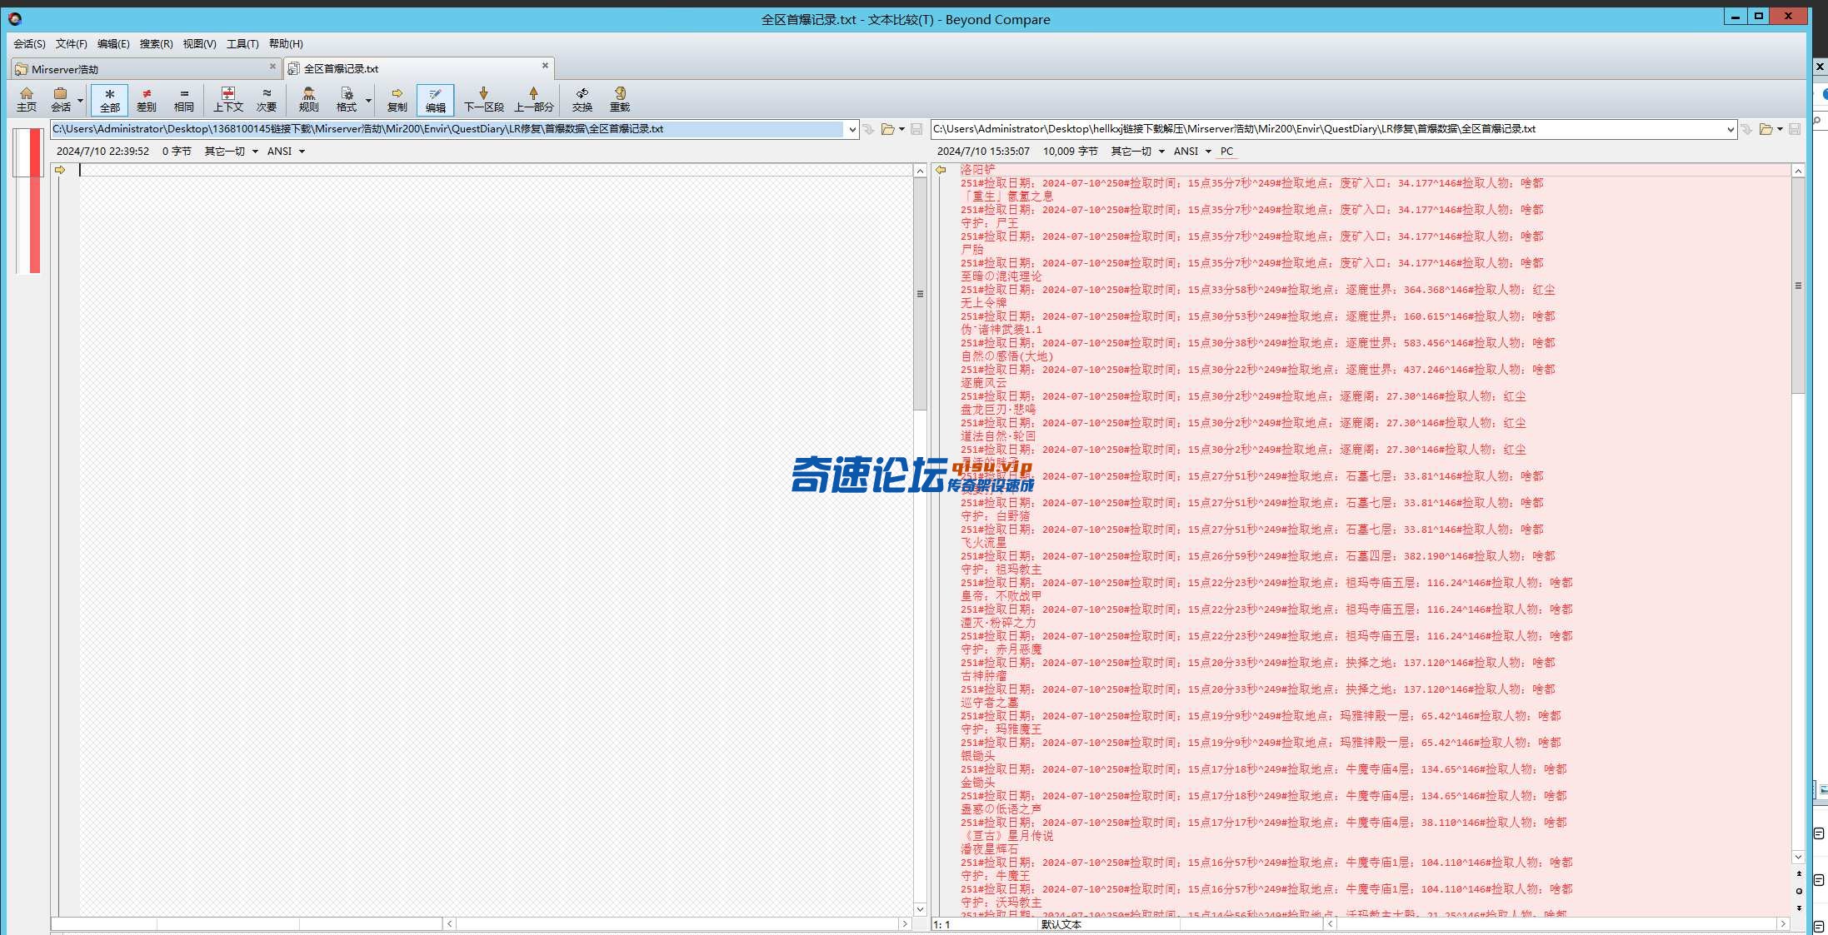The image size is (1828, 935).
Task: Click the left file path input field
Action: (x=447, y=129)
